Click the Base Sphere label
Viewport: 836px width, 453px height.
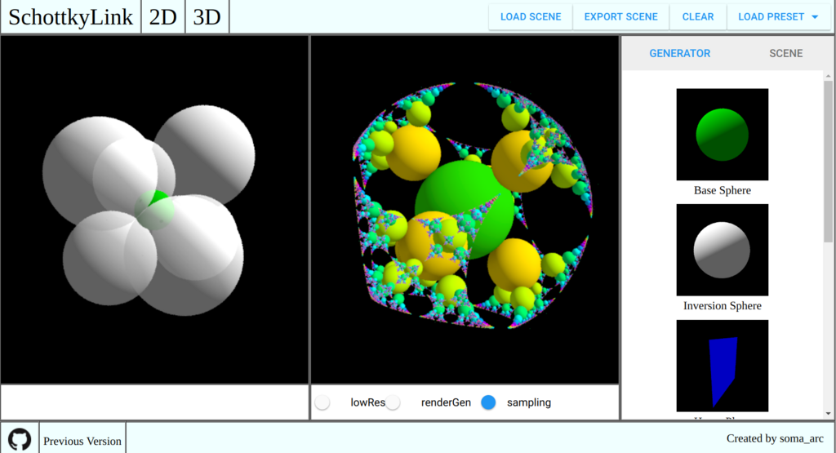tap(722, 190)
